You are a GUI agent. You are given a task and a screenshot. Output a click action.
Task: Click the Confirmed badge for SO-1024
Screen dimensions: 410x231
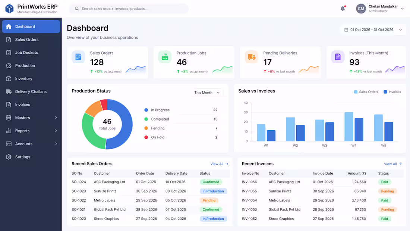pos(211,182)
